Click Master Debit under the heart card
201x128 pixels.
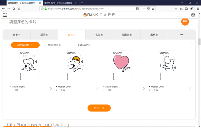point(111,87)
